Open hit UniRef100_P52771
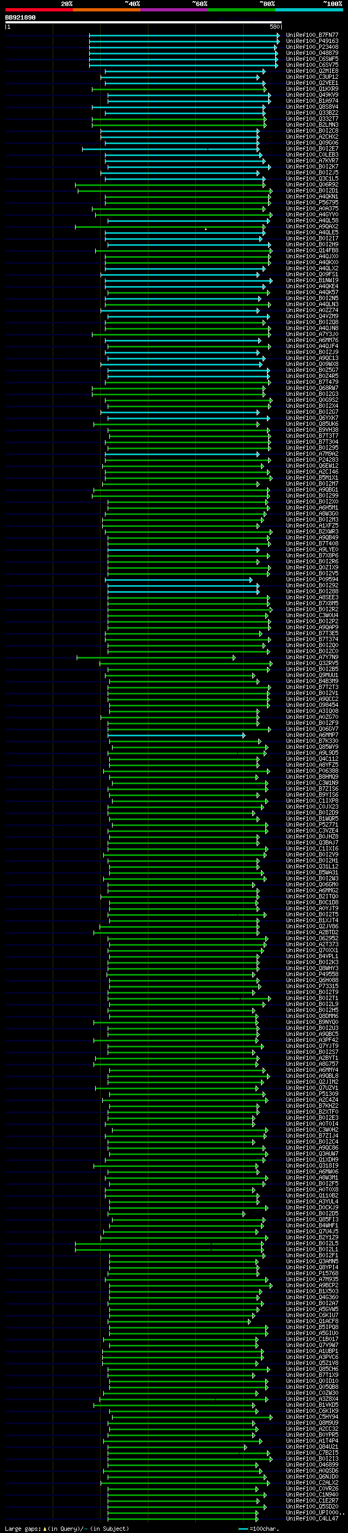The width and height of the screenshot is (348, 1533). 312,825
